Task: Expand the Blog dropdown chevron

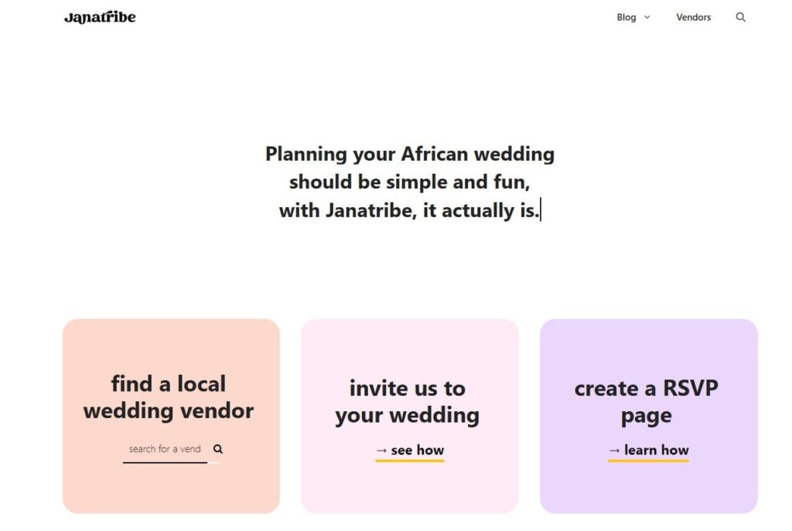Action: (x=647, y=17)
